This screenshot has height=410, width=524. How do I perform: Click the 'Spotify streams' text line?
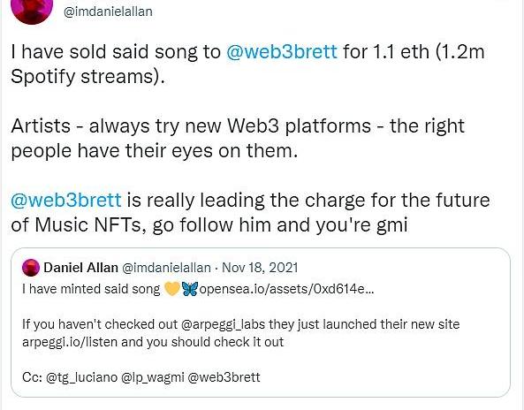tap(87, 77)
